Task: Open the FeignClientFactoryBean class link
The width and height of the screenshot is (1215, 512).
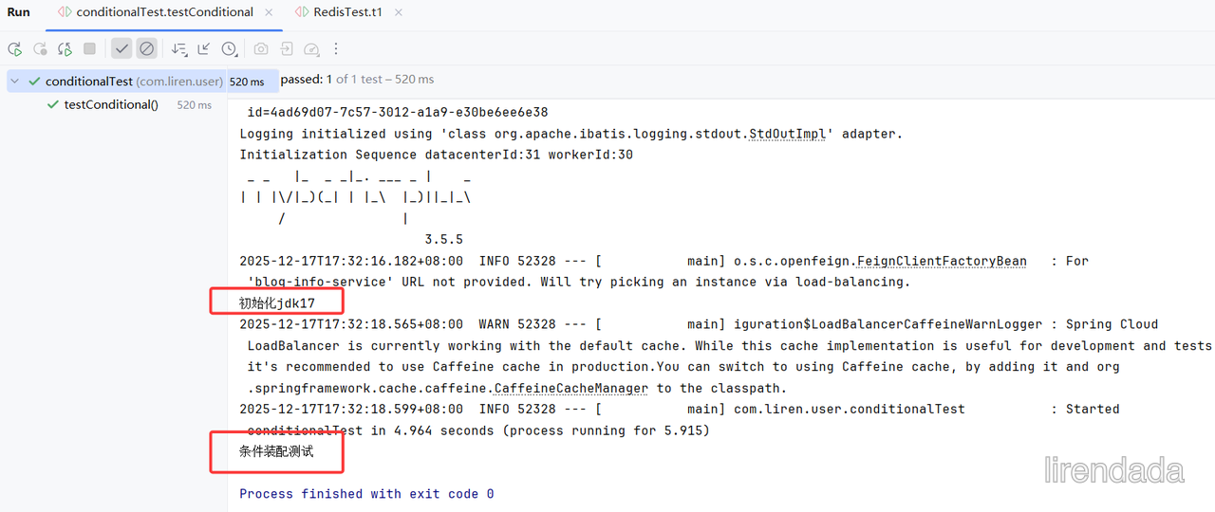Action: pos(942,261)
